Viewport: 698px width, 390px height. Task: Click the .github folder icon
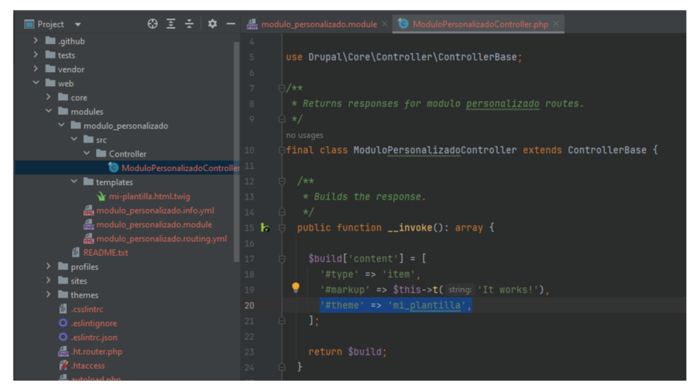coord(50,41)
